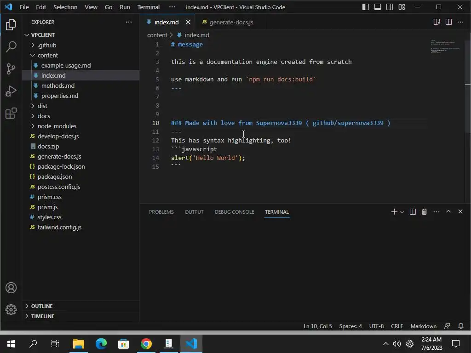Open the Terminal menu
Image resolution: width=471 pixels, height=353 pixels.
[149, 7]
